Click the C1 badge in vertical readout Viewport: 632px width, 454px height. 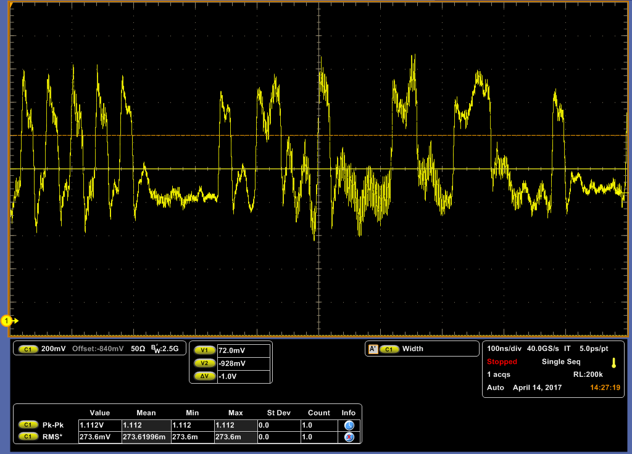tap(28, 349)
